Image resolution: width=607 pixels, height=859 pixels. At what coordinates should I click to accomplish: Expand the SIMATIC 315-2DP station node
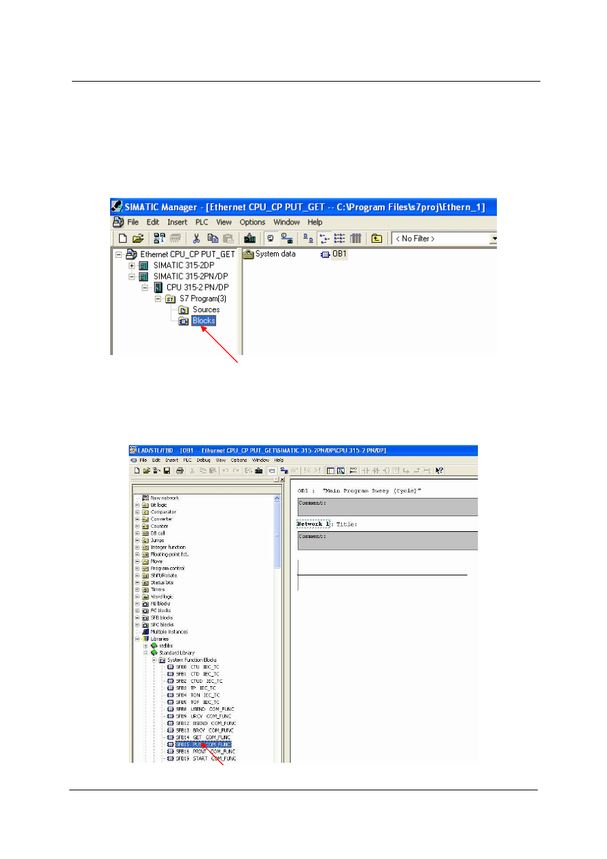[132, 265]
